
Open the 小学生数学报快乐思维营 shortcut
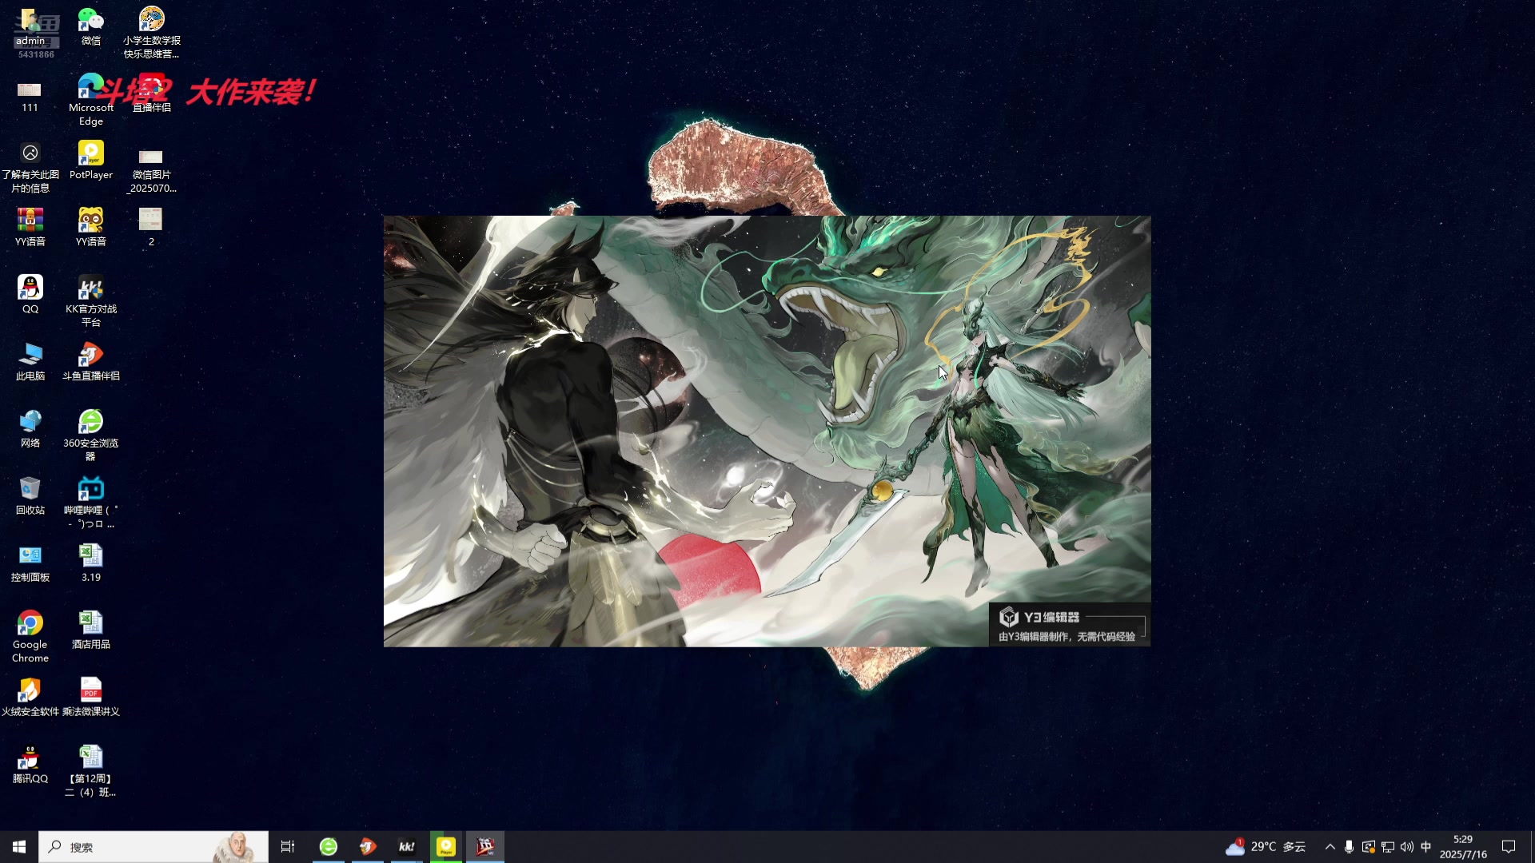point(151,32)
